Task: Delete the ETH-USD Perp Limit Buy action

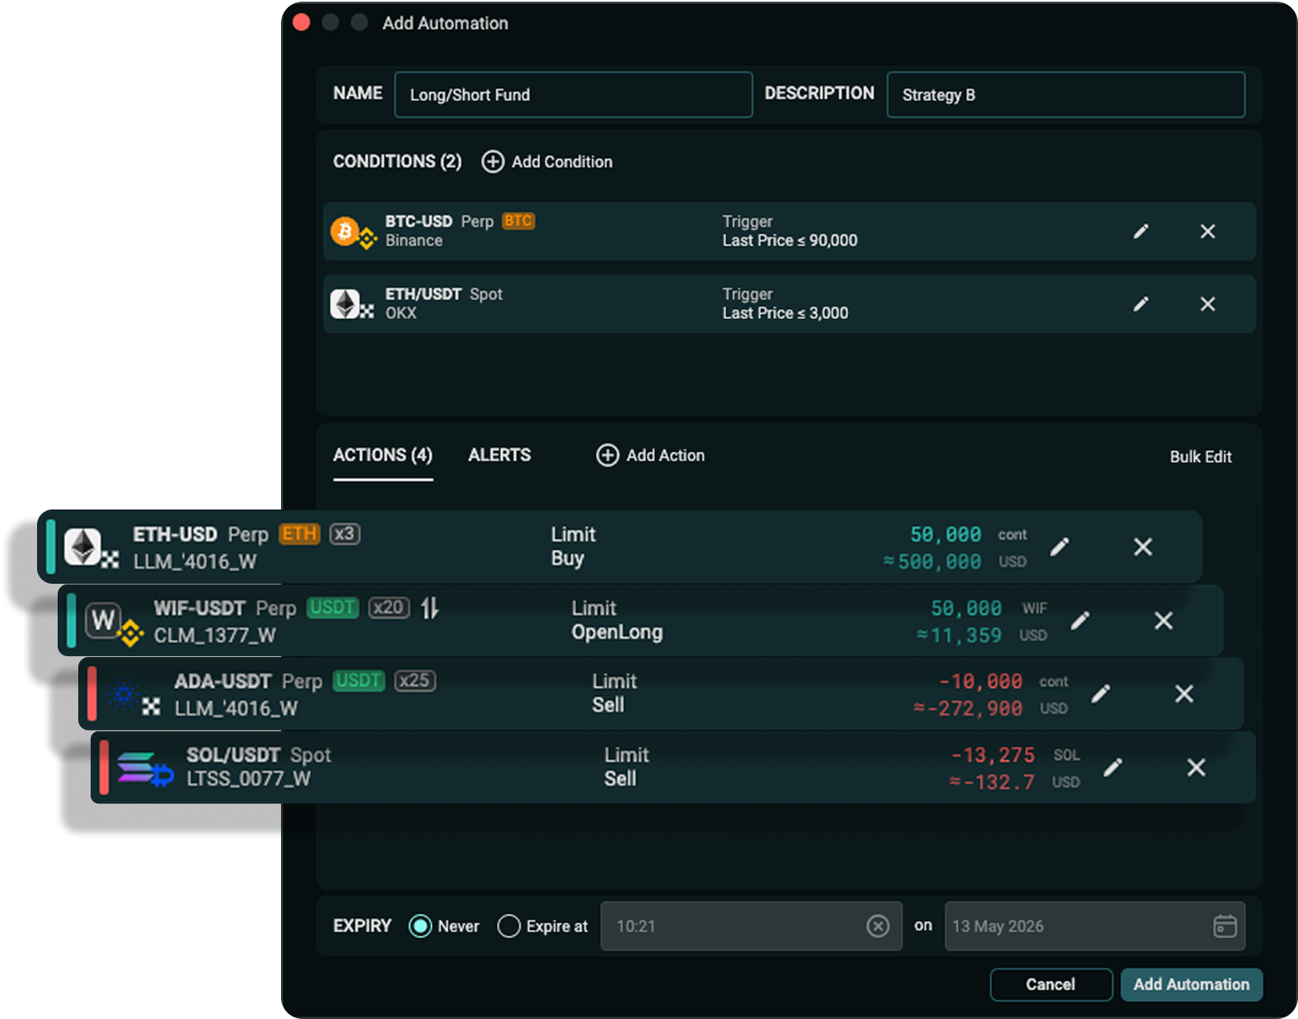Action: (1142, 547)
